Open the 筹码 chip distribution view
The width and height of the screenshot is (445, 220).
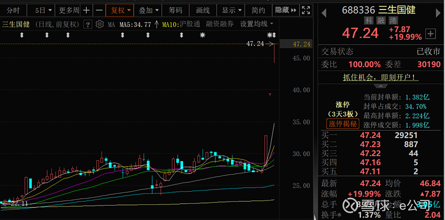point(175,11)
